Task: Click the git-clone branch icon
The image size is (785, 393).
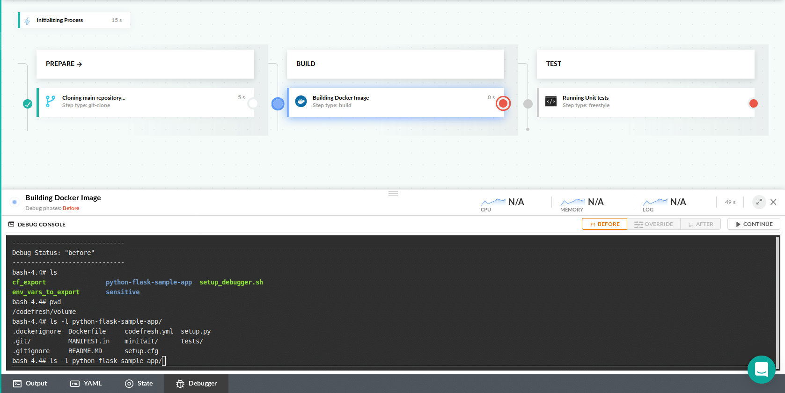Action: [x=51, y=101]
